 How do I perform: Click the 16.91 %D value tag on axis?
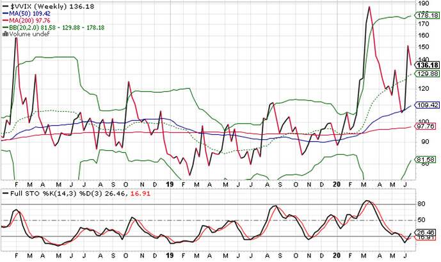(426, 237)
